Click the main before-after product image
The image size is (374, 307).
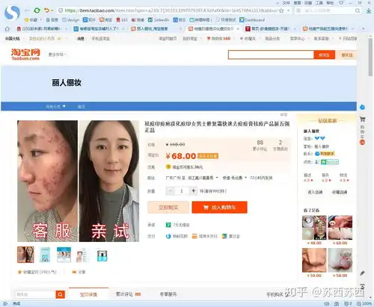pos(78,181)
